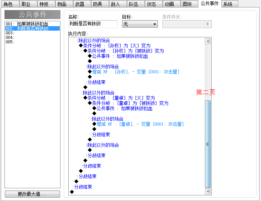This screenshot has width=261, height=201.
Task: Edit the 名称 input field
Action: pyautogui.click(x=93, y=24)
